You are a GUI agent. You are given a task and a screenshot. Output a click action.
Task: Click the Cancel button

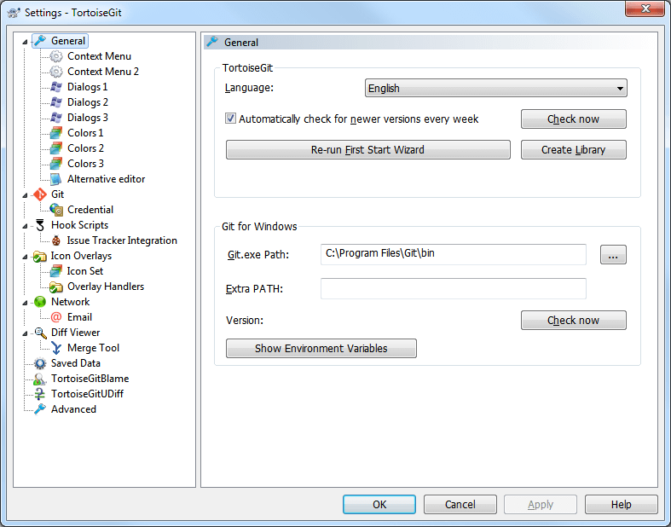click(x=460, y=504)
